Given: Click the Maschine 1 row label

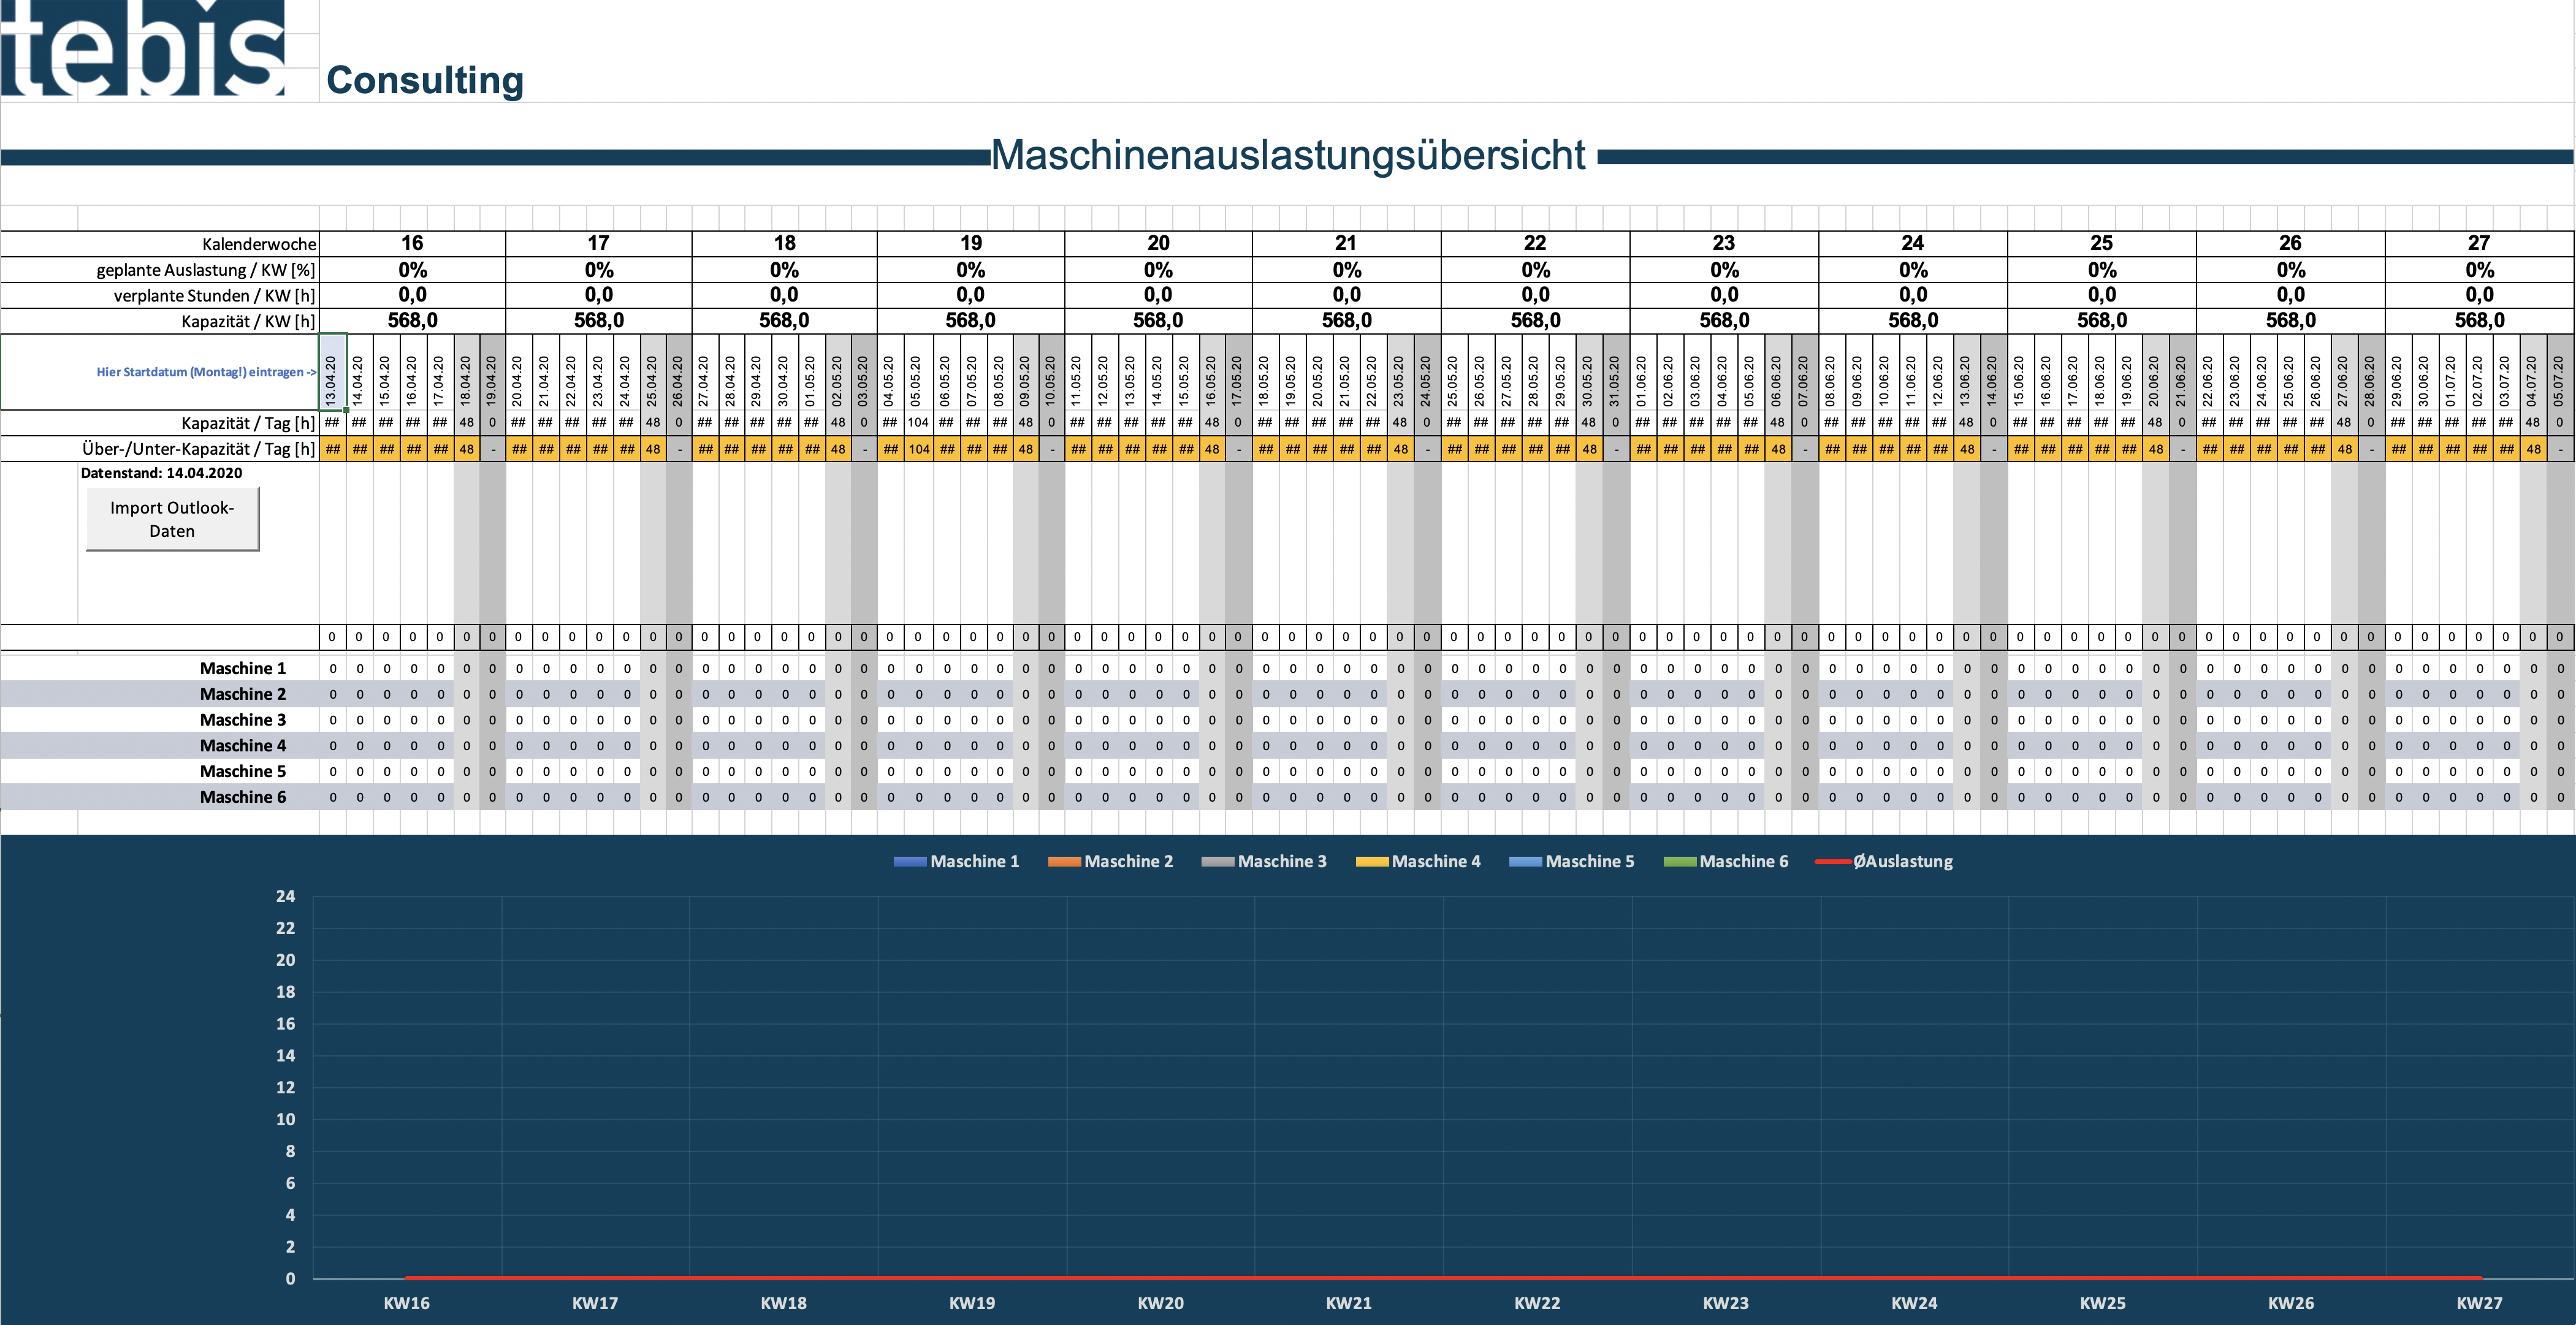Looking at the screenshot, I should [x=243, y=668].
